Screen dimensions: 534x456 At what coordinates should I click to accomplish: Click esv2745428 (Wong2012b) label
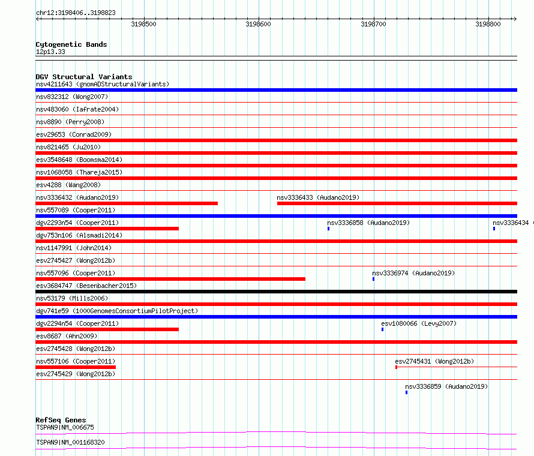point(76,349)
